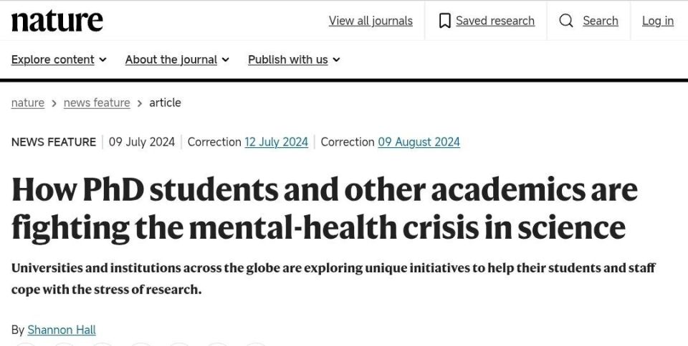Click the magnifying glass search icon
The height and width of the screenshot is (346, 688).
[566, 21]
